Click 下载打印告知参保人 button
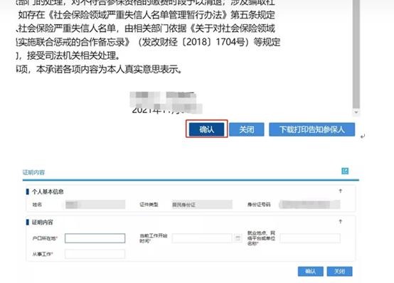 (x=312, y=129)
